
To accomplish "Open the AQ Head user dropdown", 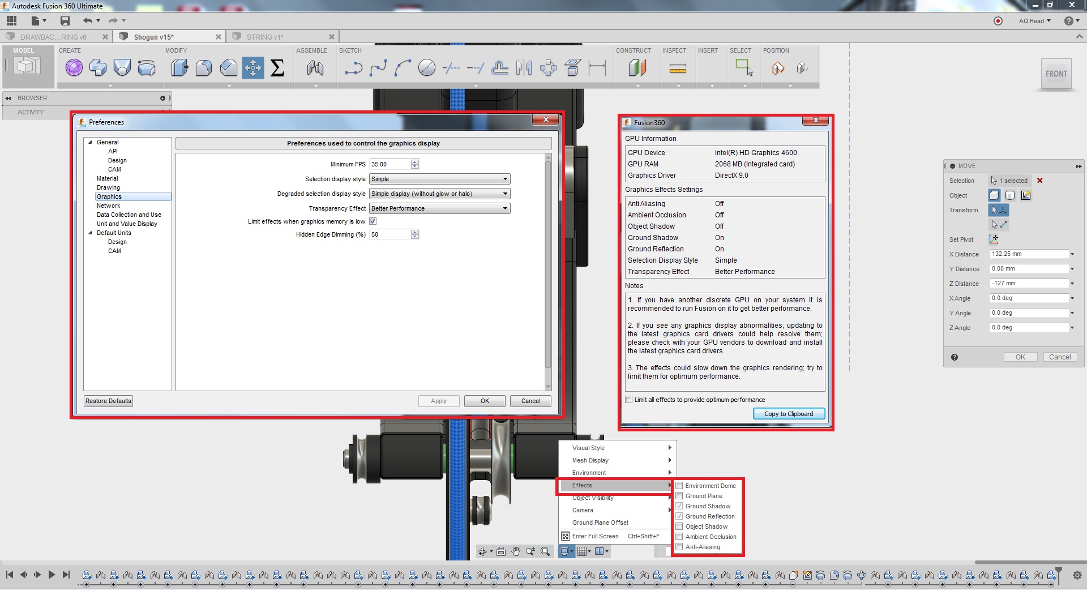I will coord(1034,21).
